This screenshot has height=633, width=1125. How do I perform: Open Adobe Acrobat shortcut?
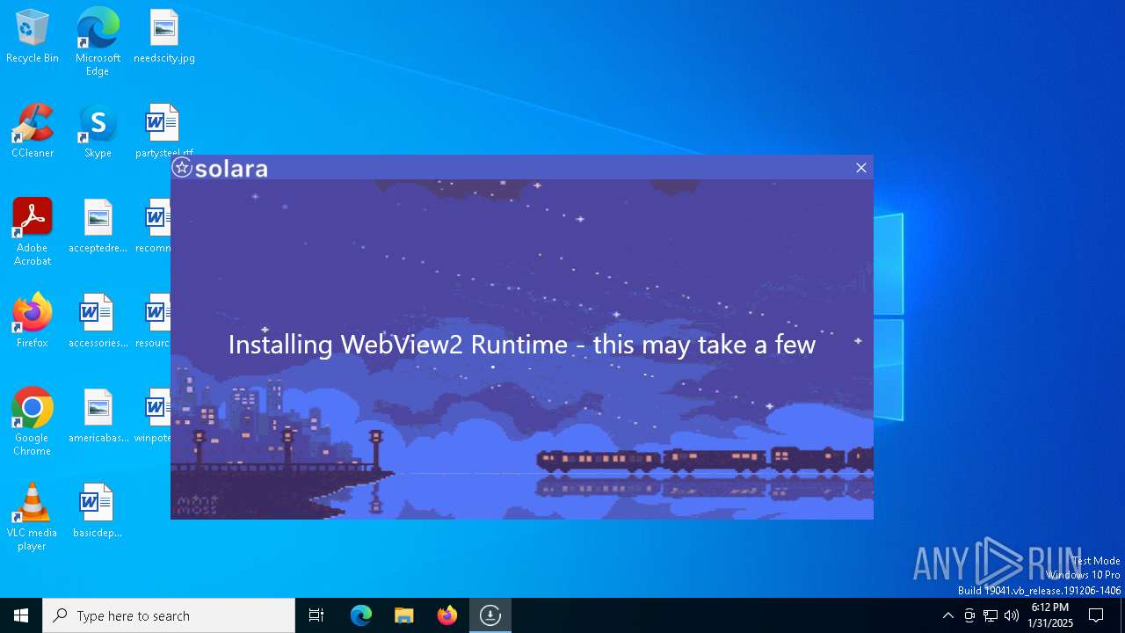[33, 232]
